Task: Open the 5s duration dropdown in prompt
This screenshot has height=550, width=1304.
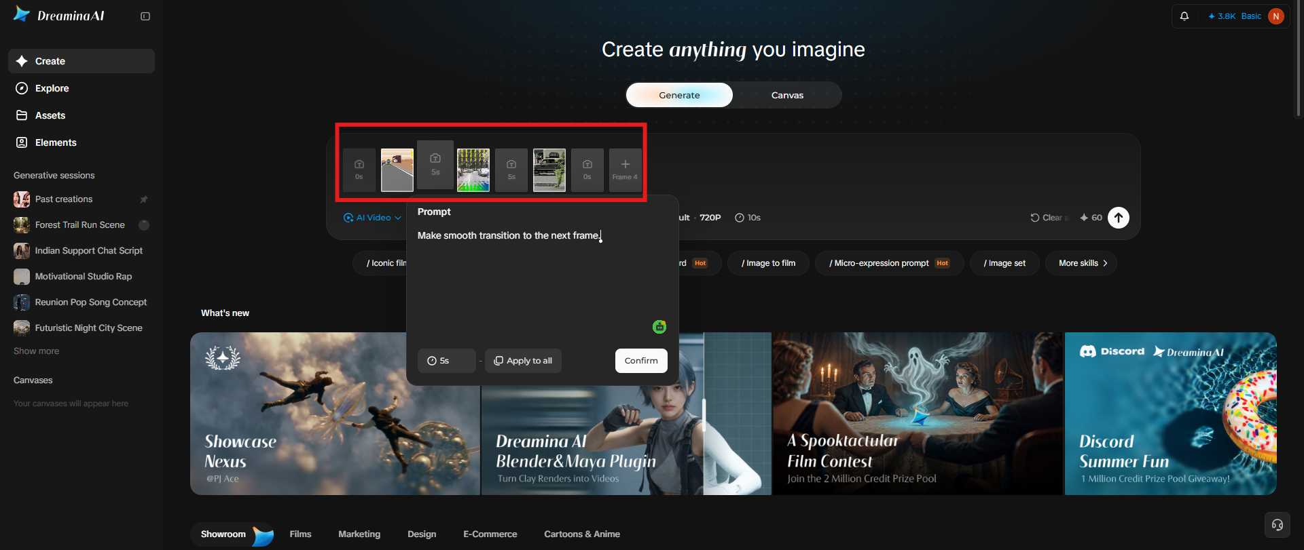Action: pos(447,361)
